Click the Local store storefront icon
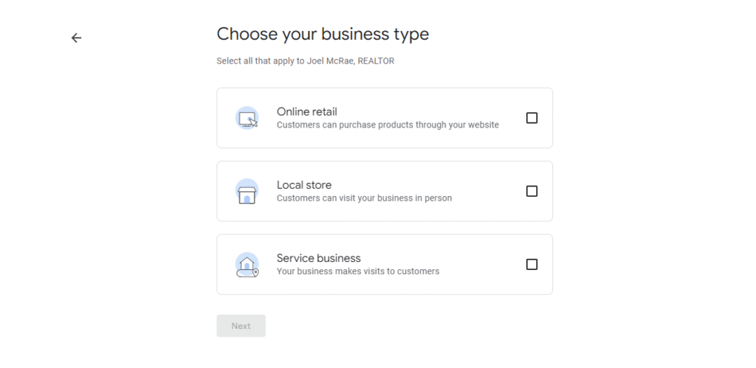Screen dimensions: 756x368 pyautogui.click(x=247, y=191)
